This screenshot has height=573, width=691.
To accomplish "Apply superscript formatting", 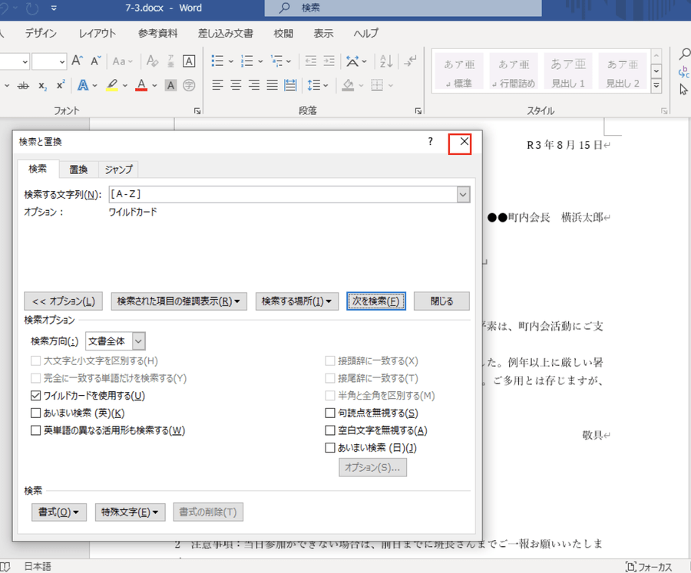I will pos(61,85).
